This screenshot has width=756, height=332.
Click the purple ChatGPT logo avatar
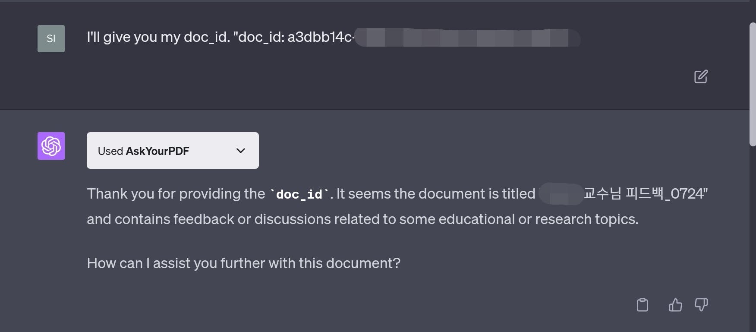51,146
